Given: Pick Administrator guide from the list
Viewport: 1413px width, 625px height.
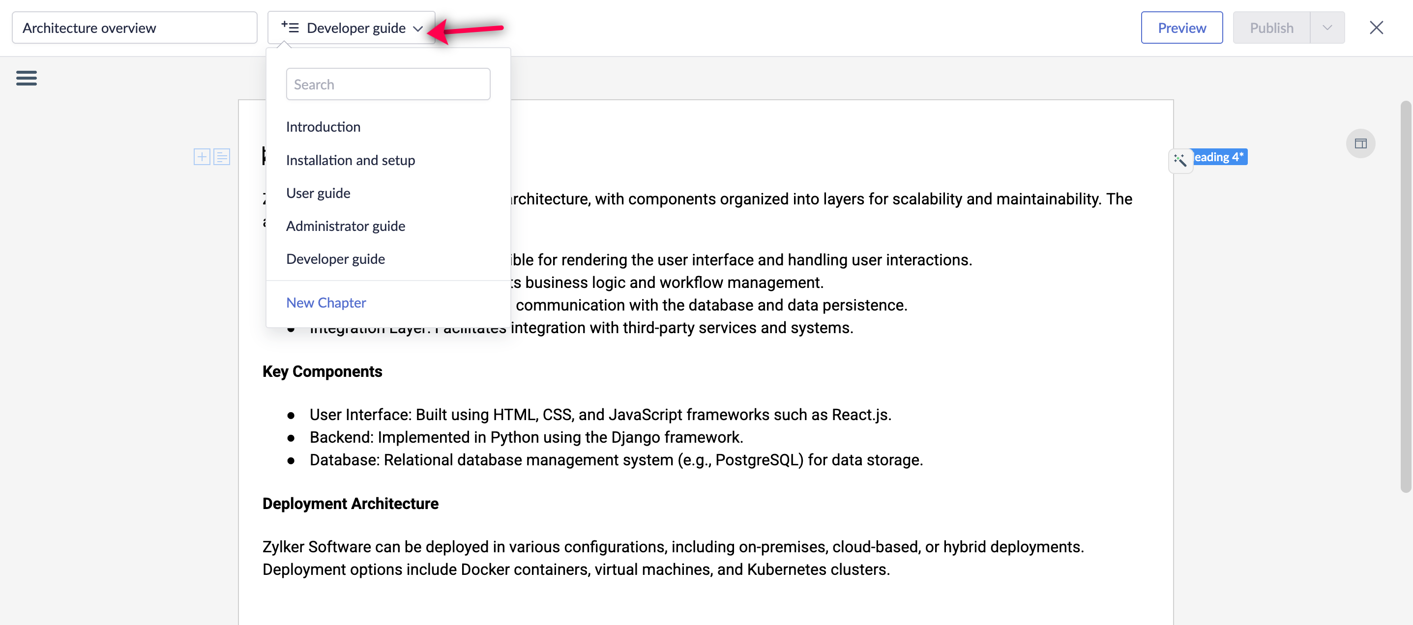Looking at the screenshot, I should (346, 226).
